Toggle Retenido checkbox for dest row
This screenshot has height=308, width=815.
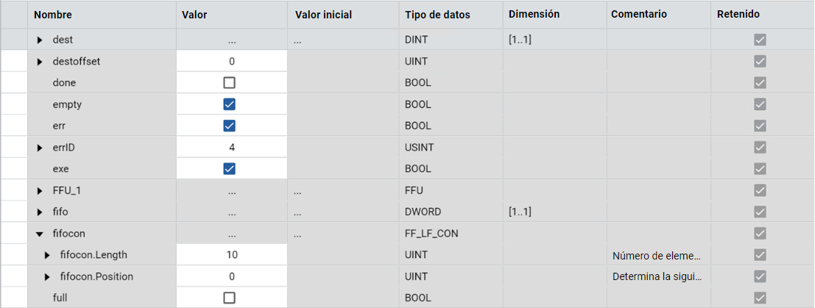[760, 40]
